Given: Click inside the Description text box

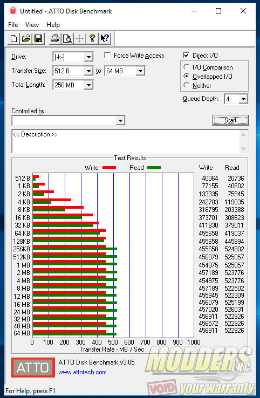Looking at the screenshot, I should pos(126,141).
